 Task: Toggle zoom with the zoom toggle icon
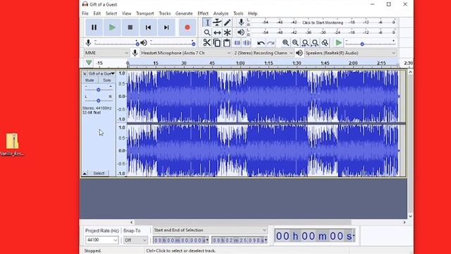pyautogui.click(x=325, y=43)
